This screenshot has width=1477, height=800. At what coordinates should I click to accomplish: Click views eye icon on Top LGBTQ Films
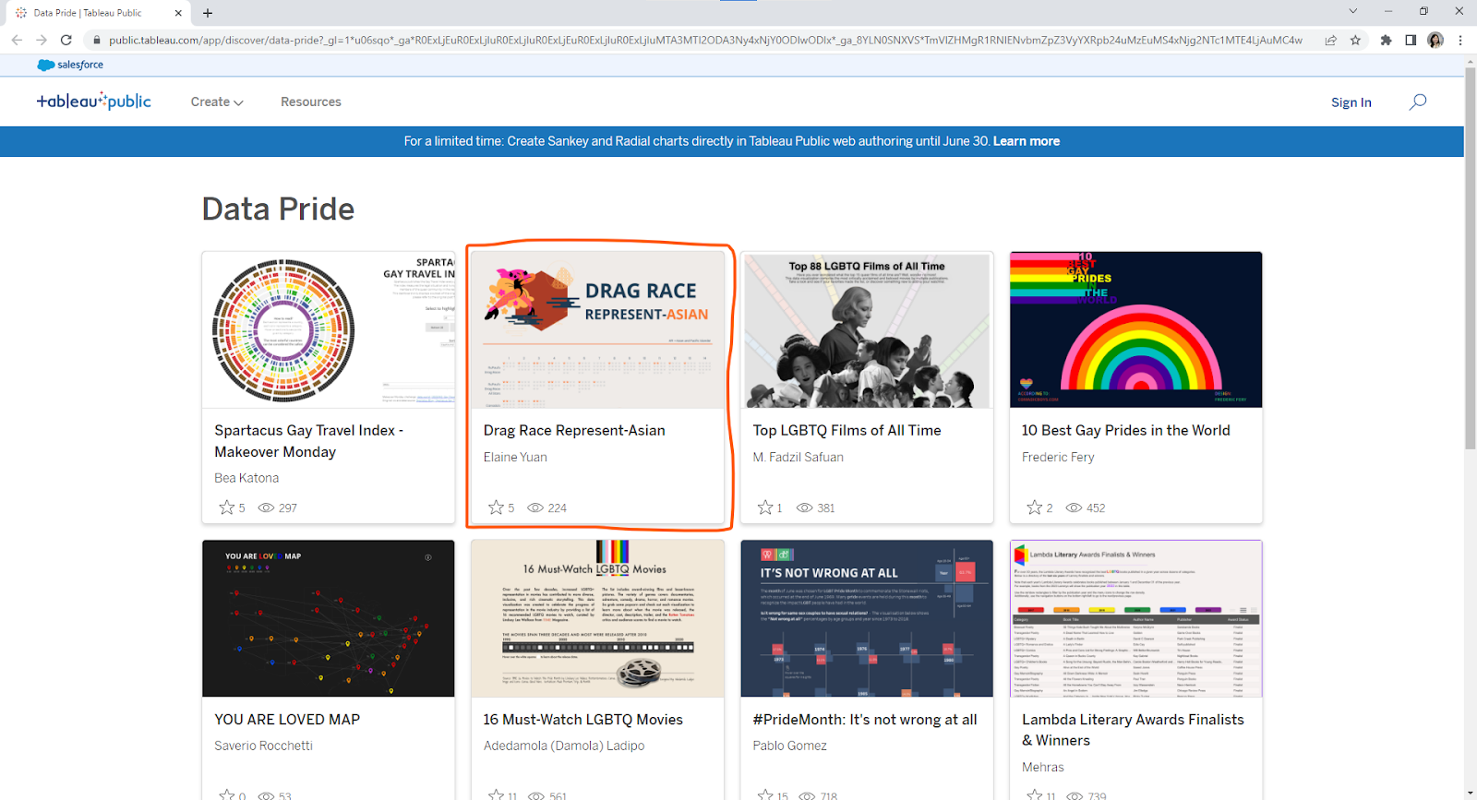[805, 507]
